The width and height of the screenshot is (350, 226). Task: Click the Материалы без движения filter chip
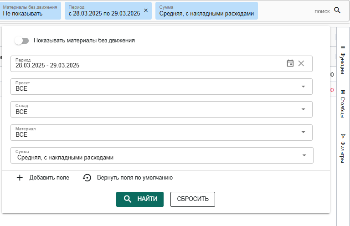tap(30, 11)
